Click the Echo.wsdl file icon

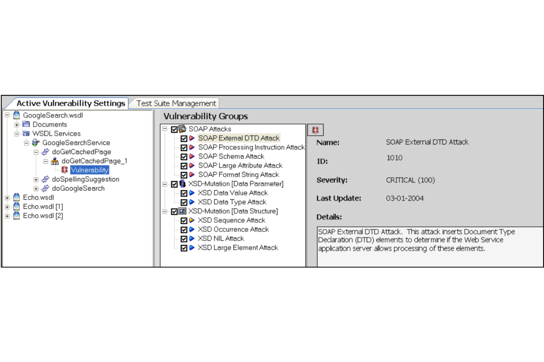tap(17, 197)
